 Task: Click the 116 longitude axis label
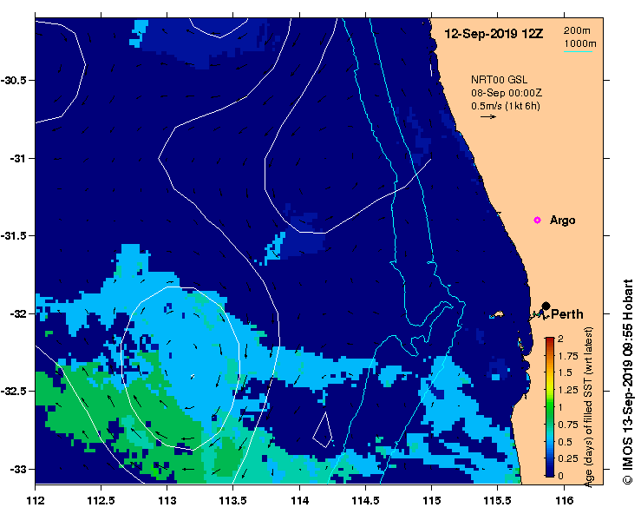click(x=565, y=500)
